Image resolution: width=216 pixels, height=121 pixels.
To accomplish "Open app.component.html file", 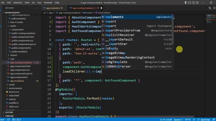I will [20, 66].
